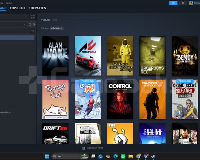Viewport: 200px width, 160px height.
Task: Select the highlighted sidebar row
Action: (x=17, y=37)
